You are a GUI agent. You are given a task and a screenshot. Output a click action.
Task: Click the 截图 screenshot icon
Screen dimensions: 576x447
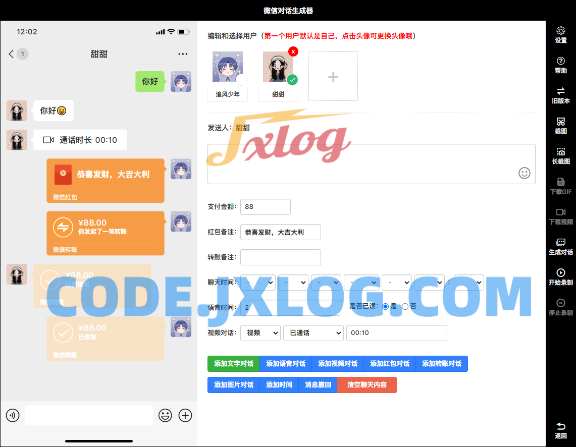coord(560,122)
